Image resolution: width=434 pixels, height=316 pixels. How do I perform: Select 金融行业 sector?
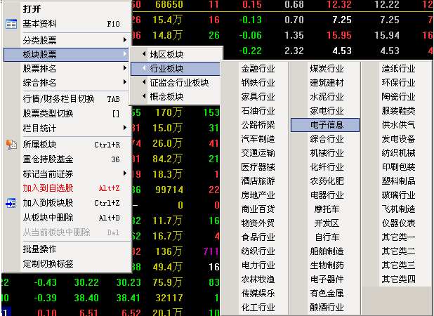click(x=258, y=69)
